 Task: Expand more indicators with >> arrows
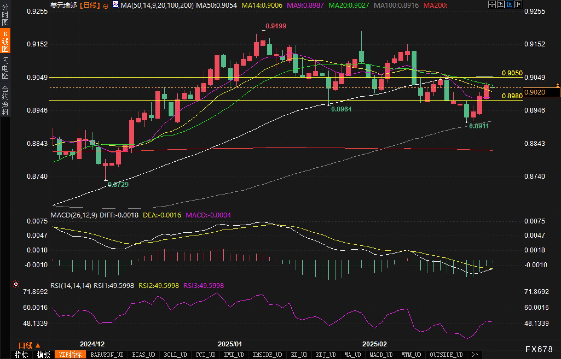(x=475, y=355)
